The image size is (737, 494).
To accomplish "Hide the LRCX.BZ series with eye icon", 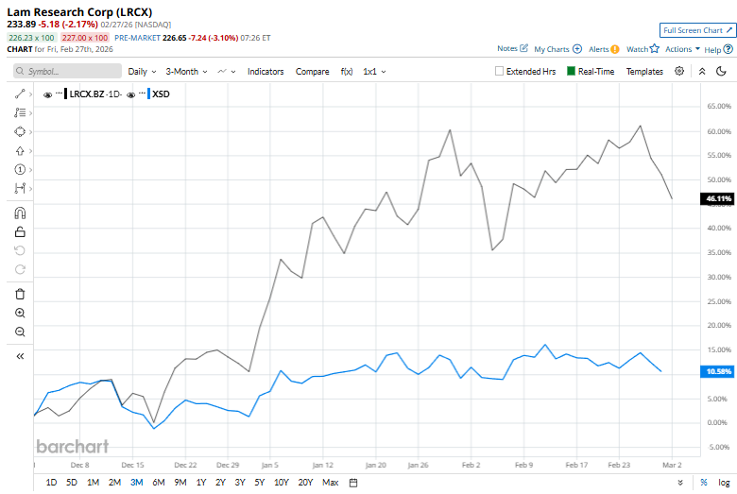I will (48, 94).
